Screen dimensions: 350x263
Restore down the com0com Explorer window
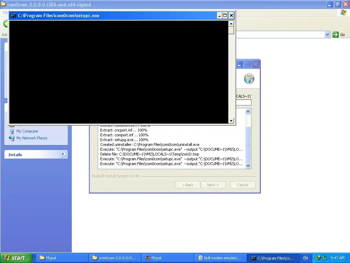[x=337, y=4]
